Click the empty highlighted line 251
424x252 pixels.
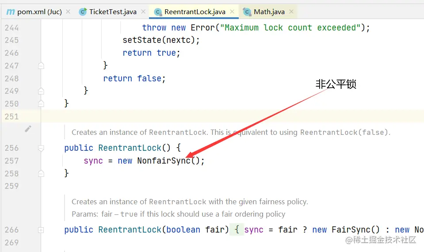click(x=233, y=117)
